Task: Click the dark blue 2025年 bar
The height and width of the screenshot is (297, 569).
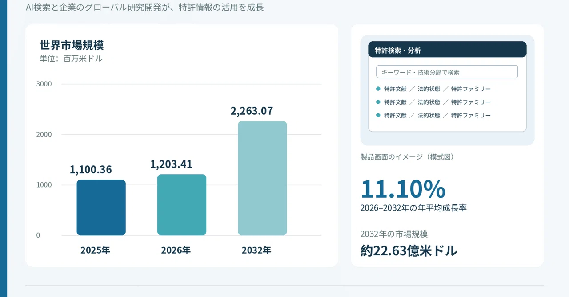Action: 101,207
